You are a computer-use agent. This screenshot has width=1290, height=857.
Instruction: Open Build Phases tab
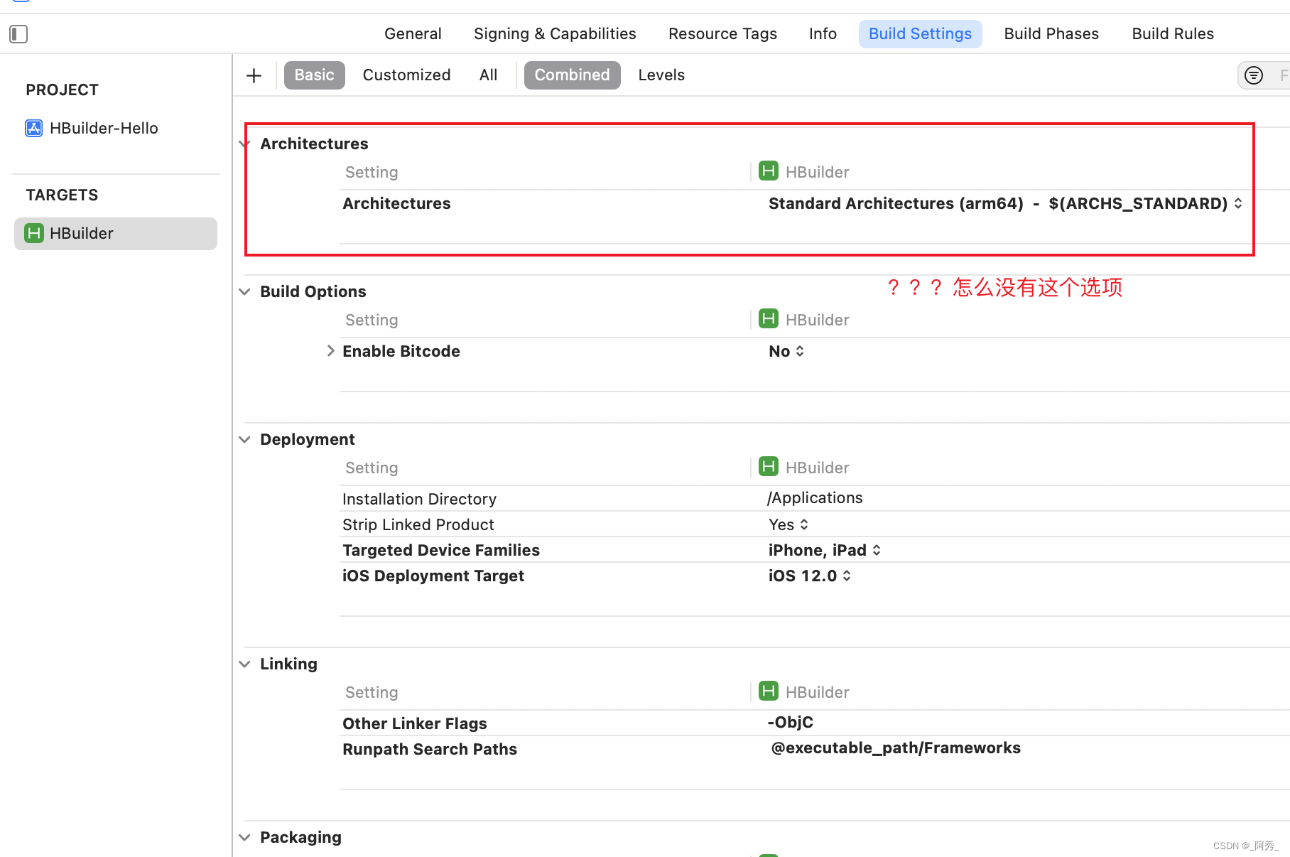tap(1051, 34)
